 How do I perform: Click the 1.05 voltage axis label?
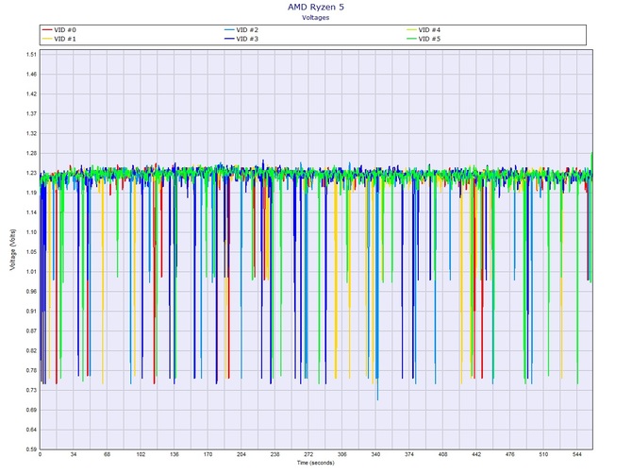pyautogui.click(x=32, y=252)
